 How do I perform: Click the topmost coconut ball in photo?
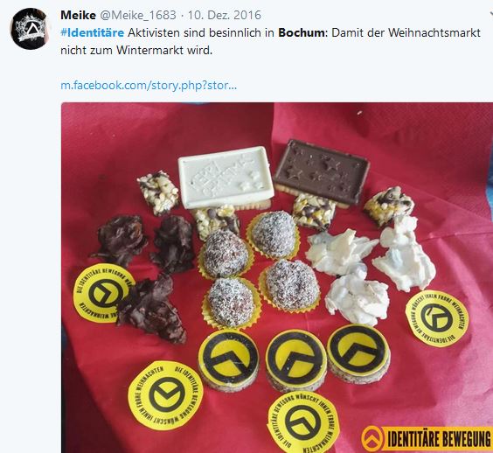pyautogui.click(x=274, y=233)
